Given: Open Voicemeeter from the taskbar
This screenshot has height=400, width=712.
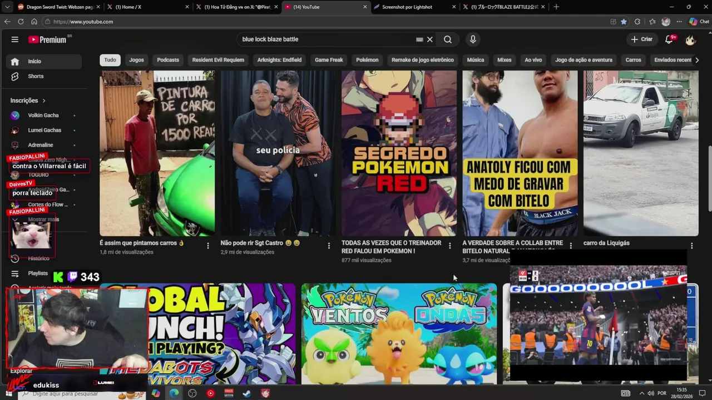Looking at the screenshot, I should 229,393.
